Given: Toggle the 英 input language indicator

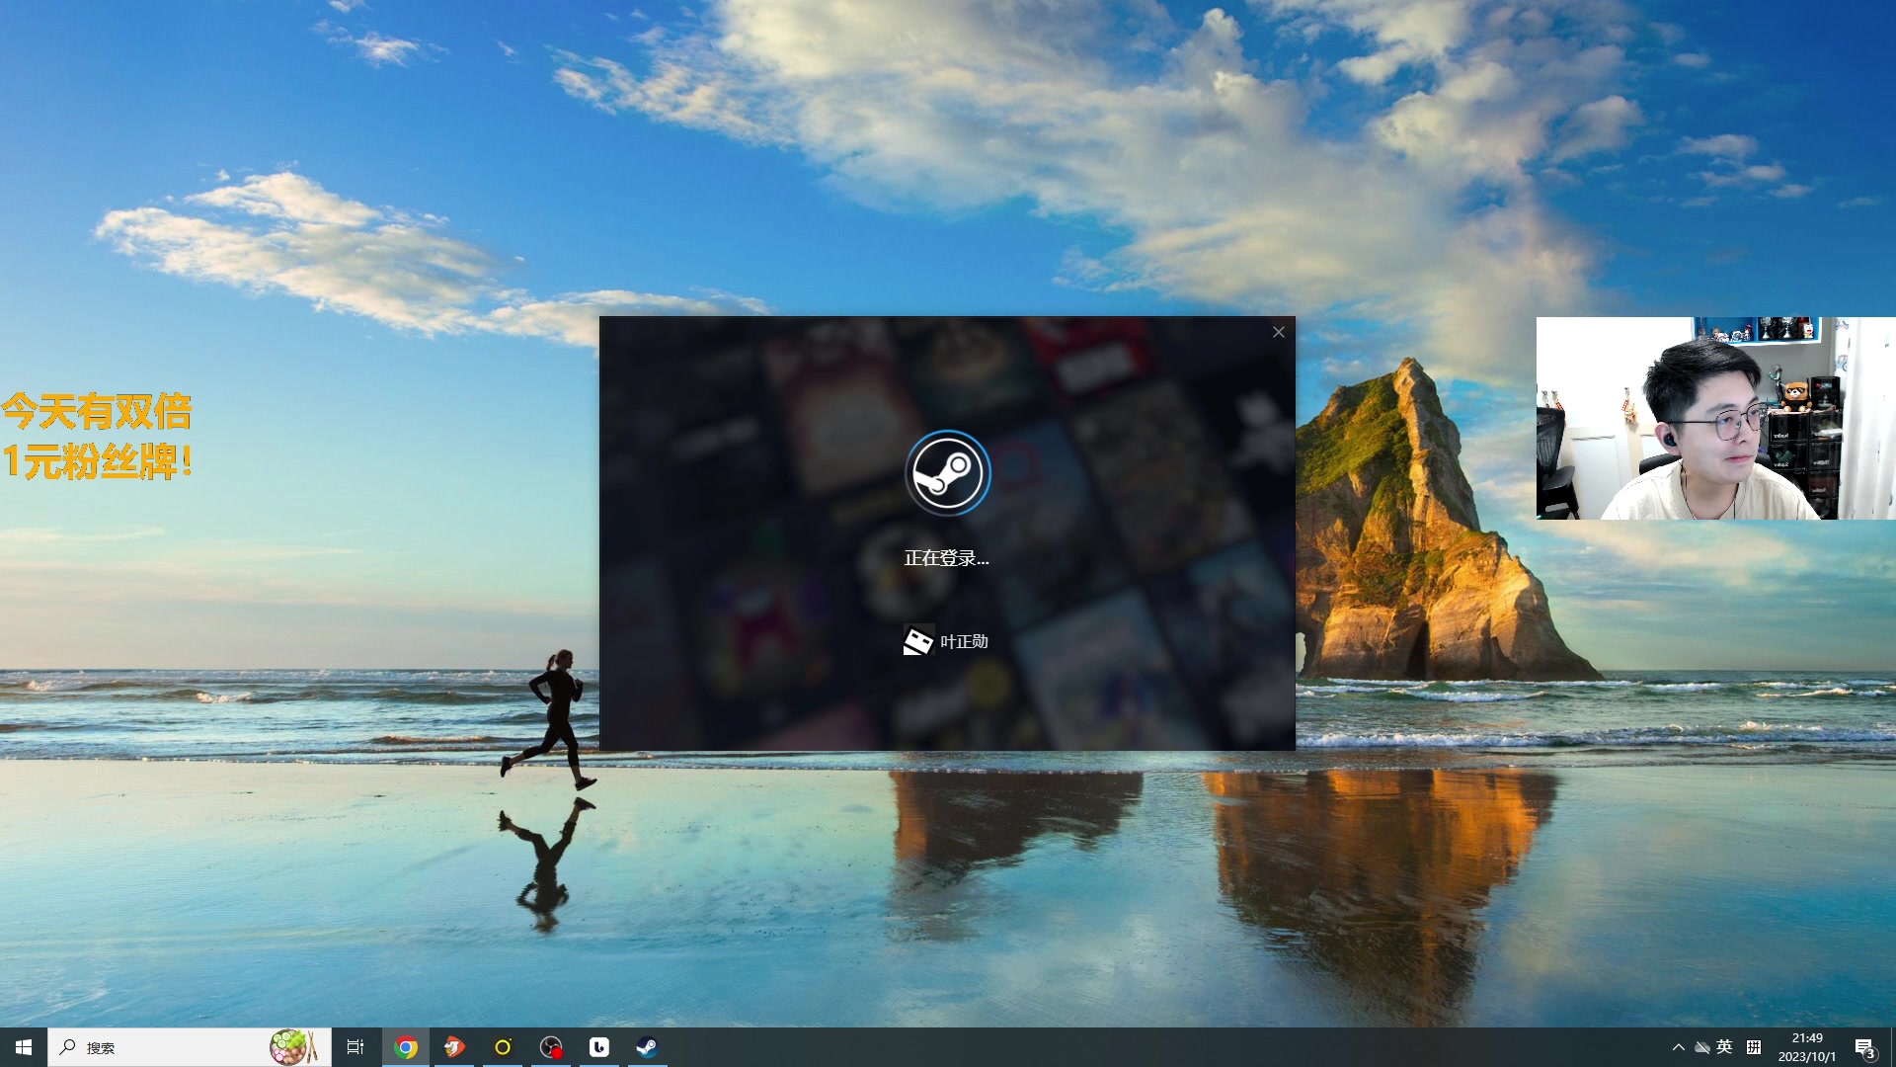Looking at the screenshot, I should tap(1724, 1047).
